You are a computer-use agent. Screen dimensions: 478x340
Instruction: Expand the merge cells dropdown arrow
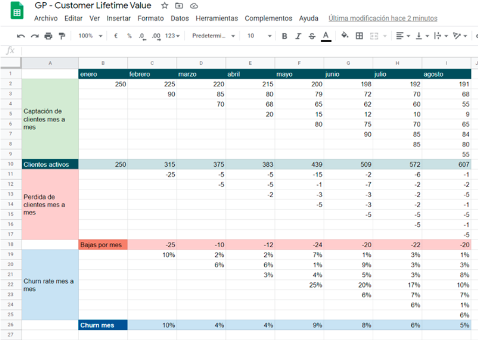point(385,36)
